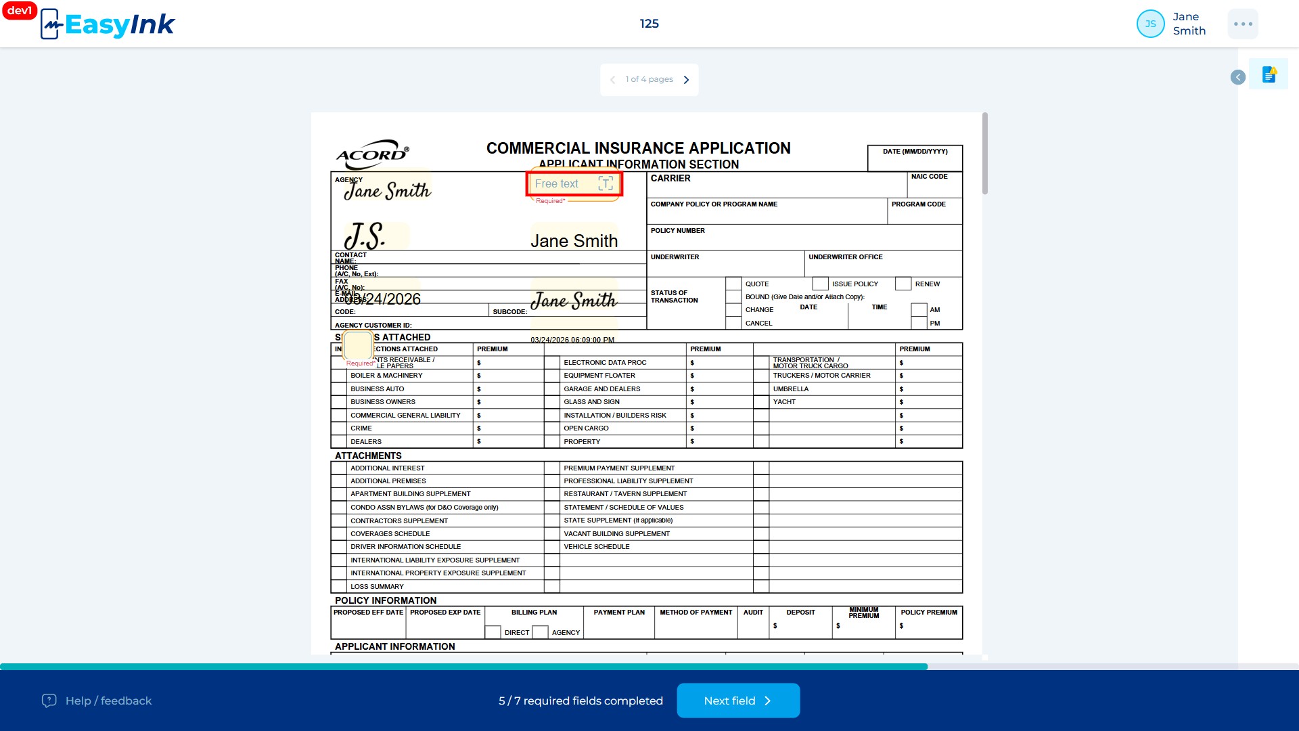Check the CHANGE checkbox
Image resolution: width=1299 pixels, height=731 pixels.
point(733,309)
